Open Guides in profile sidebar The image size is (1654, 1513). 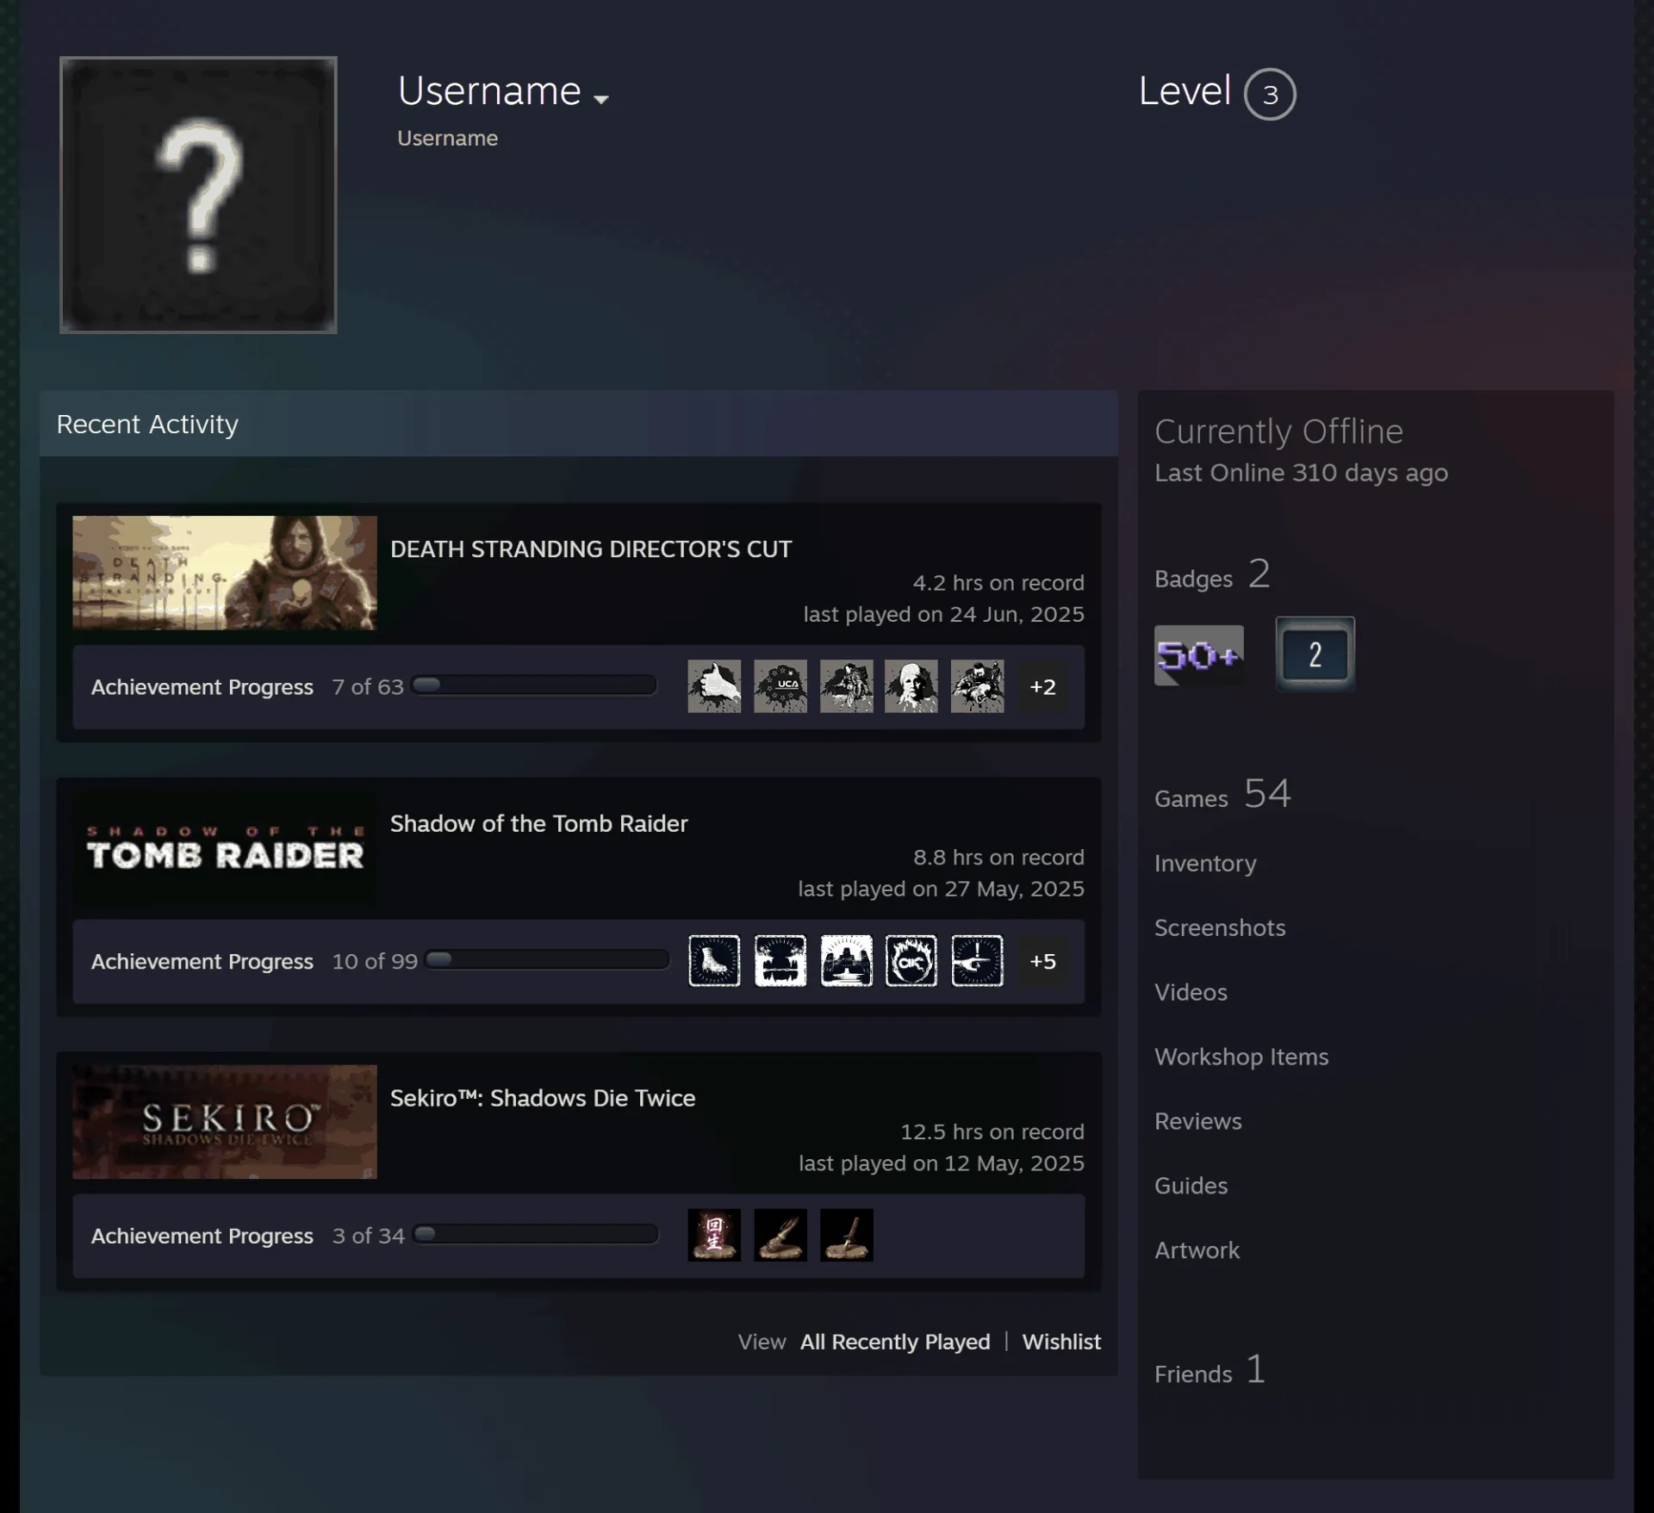click(x=1191, y=1186)
